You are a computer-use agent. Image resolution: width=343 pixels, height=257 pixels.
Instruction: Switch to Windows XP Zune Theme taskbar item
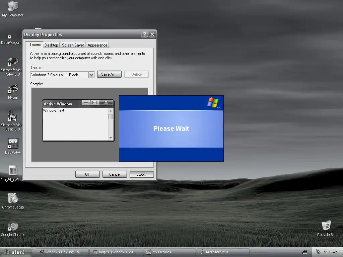point(62,252)
